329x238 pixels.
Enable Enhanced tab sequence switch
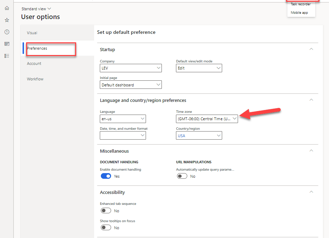pos(106,210)
